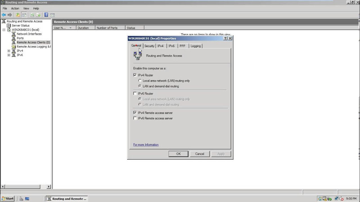360x202 pixels.
Task: Click the Back arrow in toolbar
Action: click(x=4, y=15)
